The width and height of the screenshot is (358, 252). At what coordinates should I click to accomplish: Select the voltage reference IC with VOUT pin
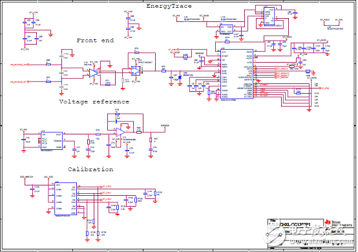(52, 141)
